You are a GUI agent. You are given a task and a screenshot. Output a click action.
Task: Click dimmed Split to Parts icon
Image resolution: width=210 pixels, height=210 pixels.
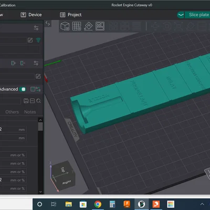pyautogui.click(x=125, y=26)
